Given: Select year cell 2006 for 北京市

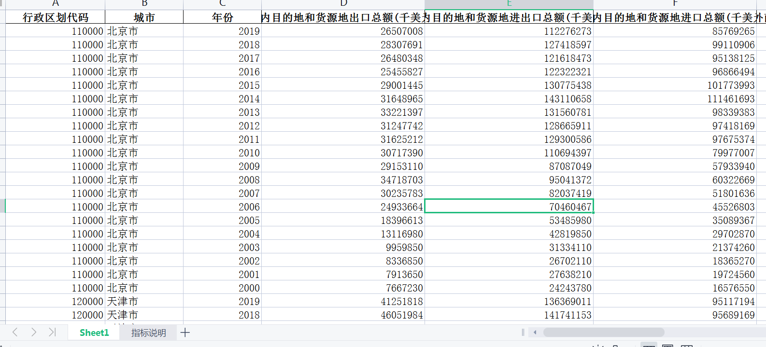Looking at the screenshot, I should (x=222, y=207).
